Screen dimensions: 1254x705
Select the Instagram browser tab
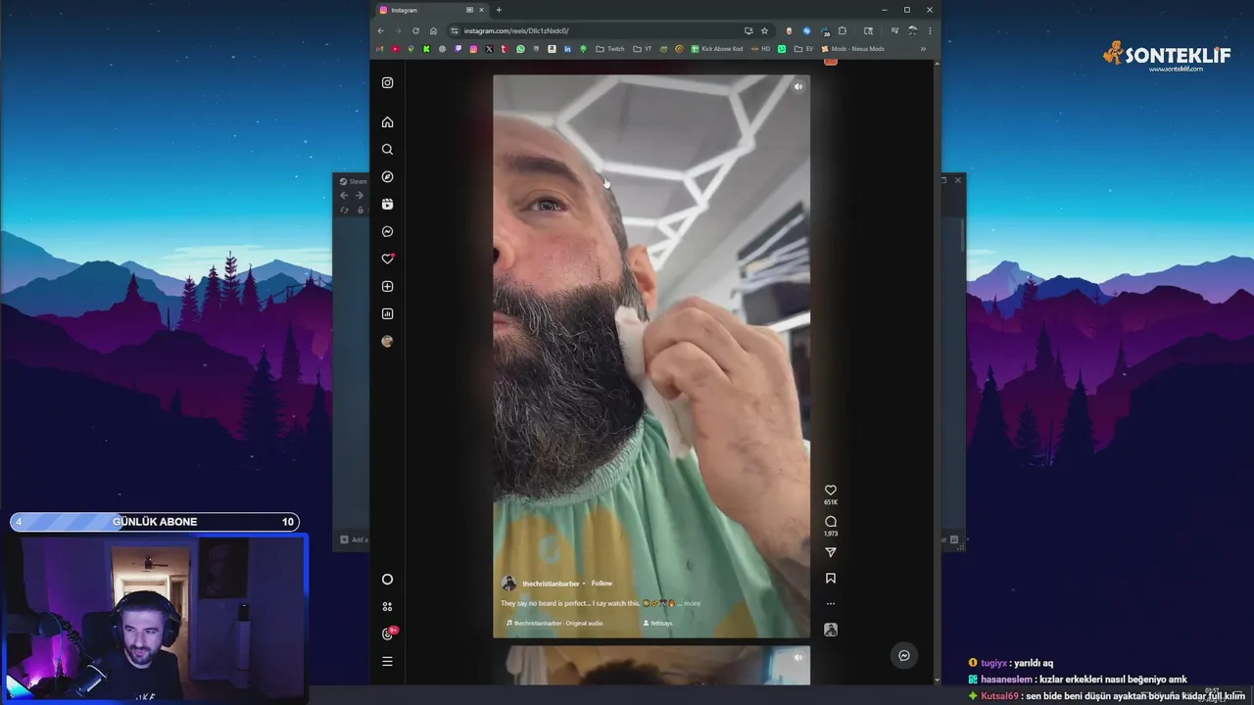point(431,10)
